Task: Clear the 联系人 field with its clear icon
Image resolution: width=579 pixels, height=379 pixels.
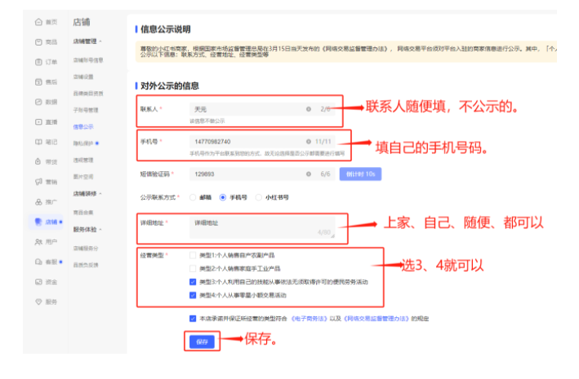Action: pos(309,108)
